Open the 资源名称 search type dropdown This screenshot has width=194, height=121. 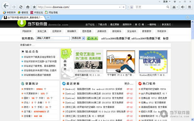(78, 38)
